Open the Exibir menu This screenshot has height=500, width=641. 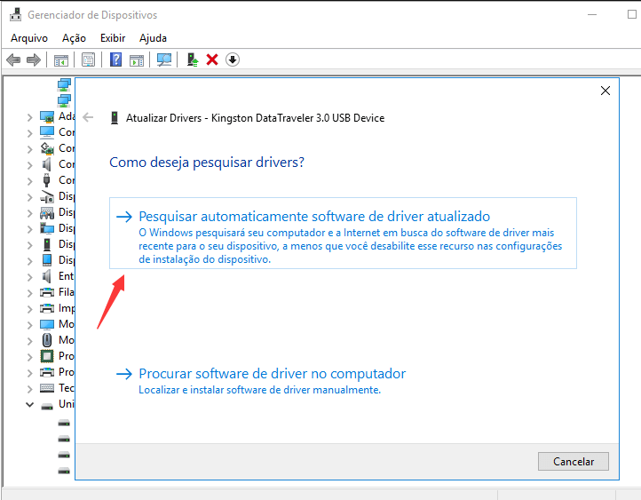tap(113, 38)
